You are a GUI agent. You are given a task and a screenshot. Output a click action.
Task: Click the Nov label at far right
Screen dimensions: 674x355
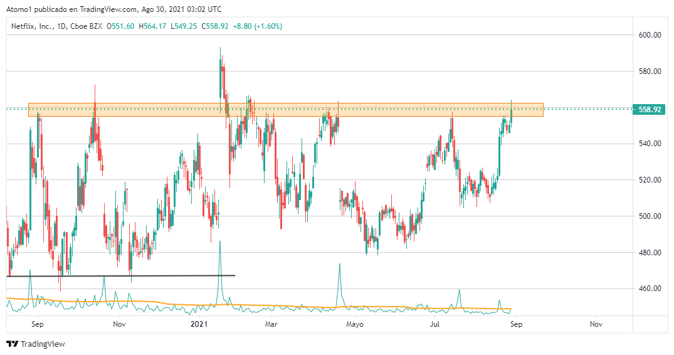point(596,324)
